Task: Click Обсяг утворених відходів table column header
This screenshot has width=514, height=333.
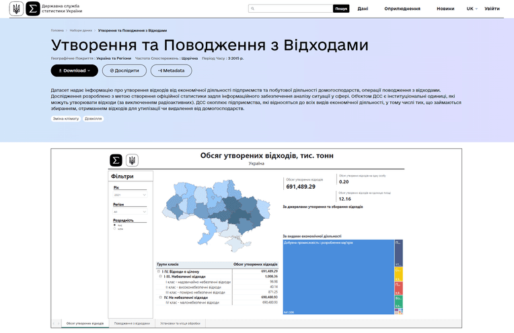Action: 256,265
